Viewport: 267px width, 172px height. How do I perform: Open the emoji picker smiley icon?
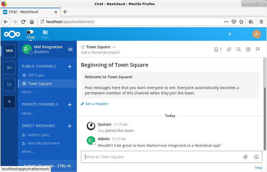(x=256, y=157)
